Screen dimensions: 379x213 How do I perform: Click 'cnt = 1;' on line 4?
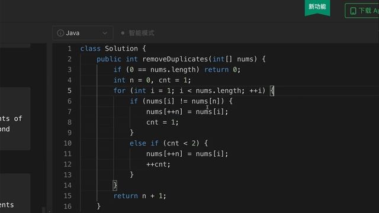point(175,80)
